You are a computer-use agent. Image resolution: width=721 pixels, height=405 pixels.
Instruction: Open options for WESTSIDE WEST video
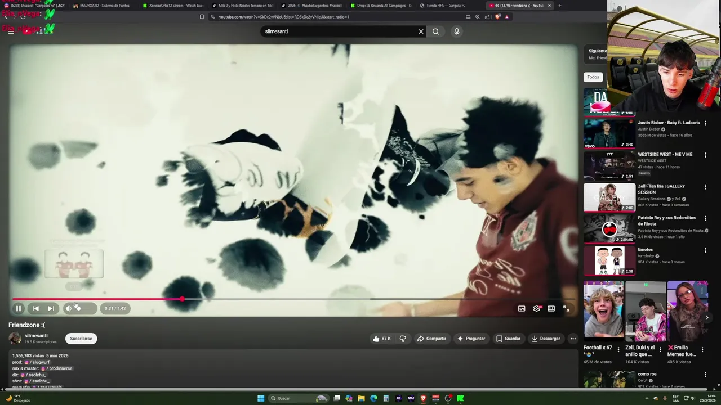click(x=705, y=155)
